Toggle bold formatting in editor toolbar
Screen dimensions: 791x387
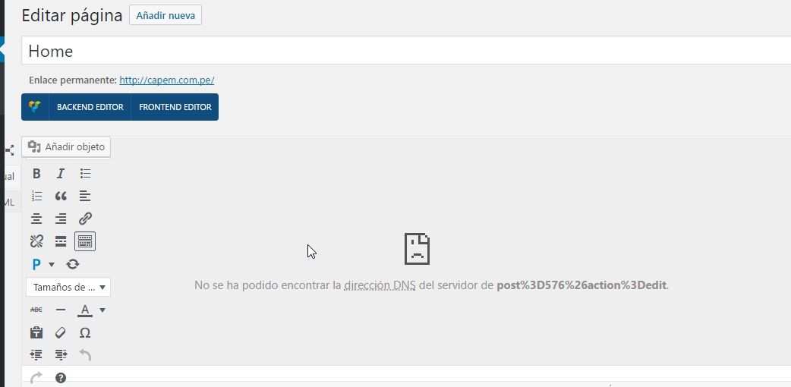coord(36,174)
